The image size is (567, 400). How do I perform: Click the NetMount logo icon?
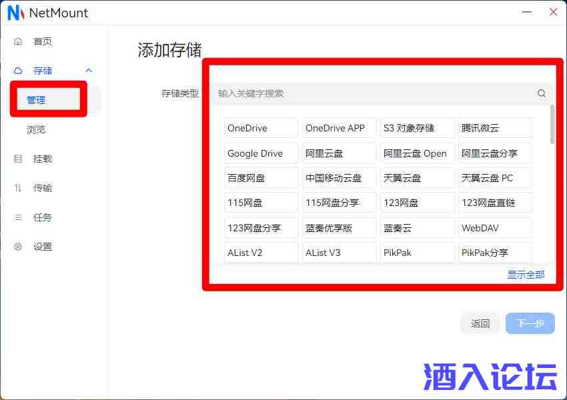coord(16,13)
